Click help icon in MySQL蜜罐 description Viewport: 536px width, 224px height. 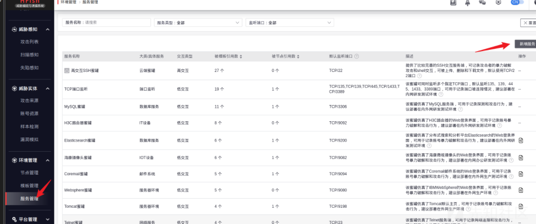460,109
